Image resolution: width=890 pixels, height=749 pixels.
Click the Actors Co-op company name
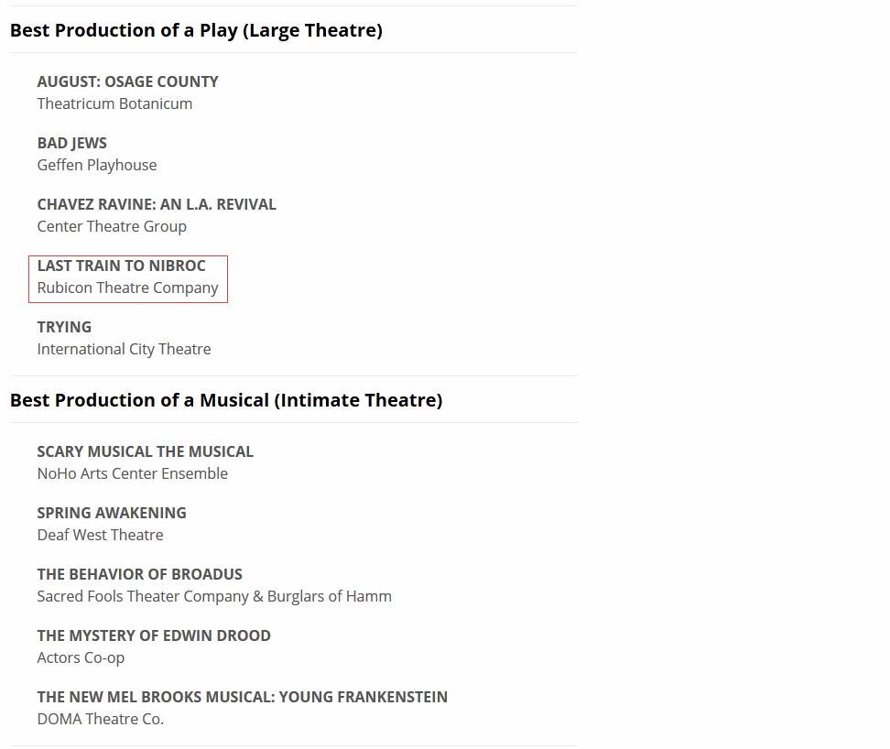[x=81, y=657]
